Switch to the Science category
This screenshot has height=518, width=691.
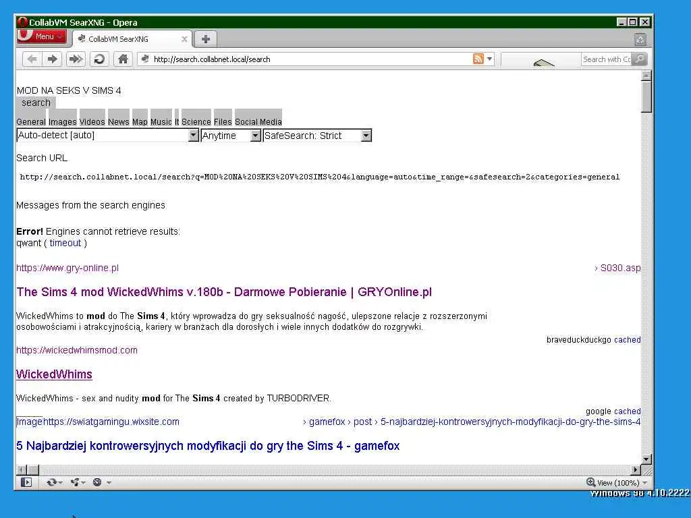point(196,121)
